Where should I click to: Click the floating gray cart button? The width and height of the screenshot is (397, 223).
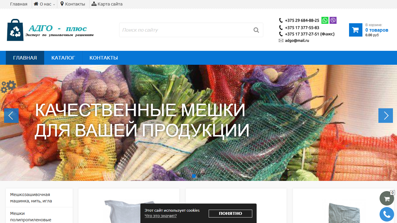point(387,198)
